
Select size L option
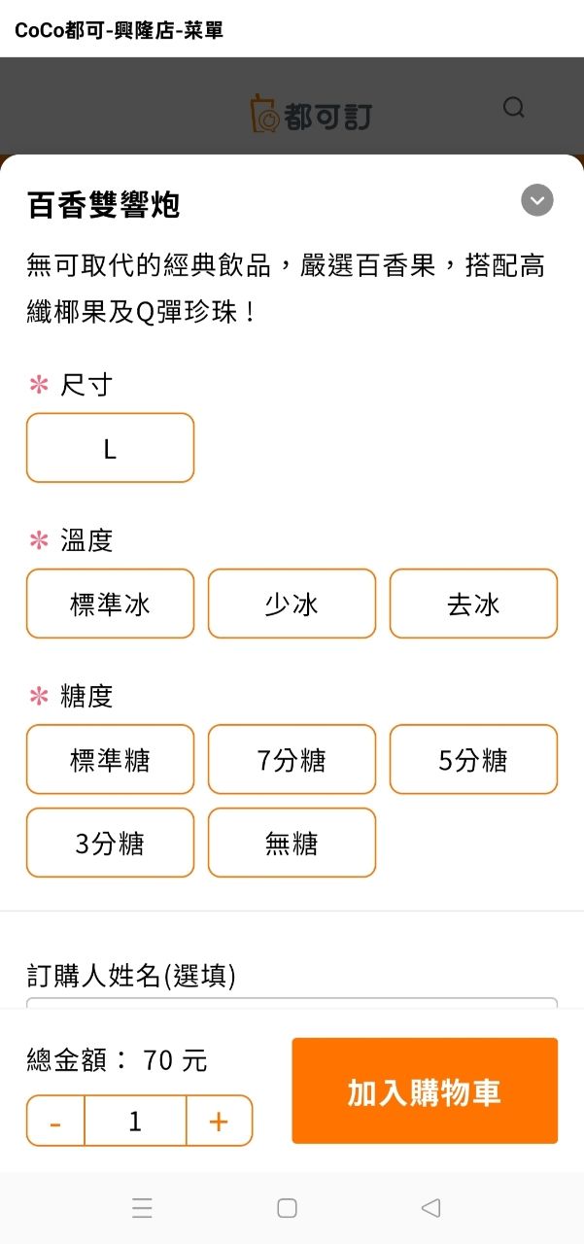(110, 448)
